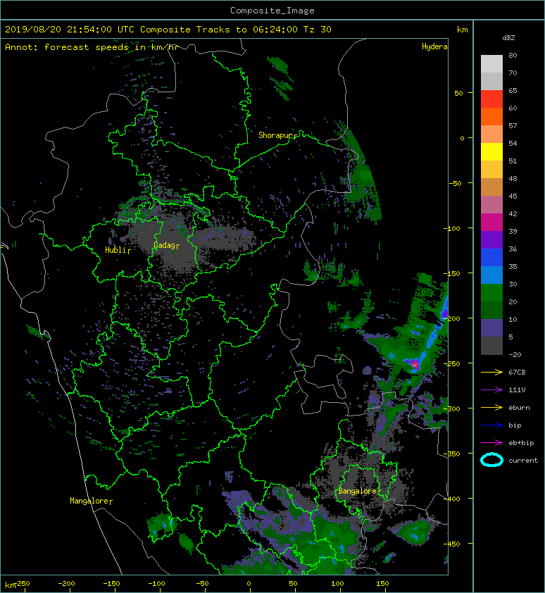Click the -300 tick on vertical km axis
Viewport: 545px width, 593px height.
452,408
